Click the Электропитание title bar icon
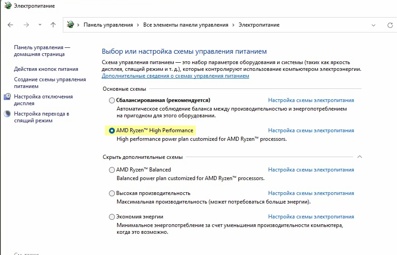The height and width of the screenshot is (255, 397). click(8, 5)
